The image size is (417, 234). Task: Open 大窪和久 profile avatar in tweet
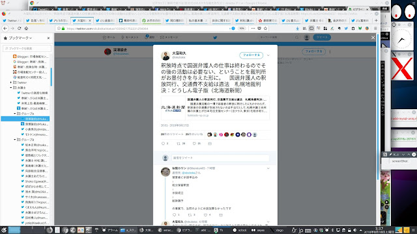165,56
